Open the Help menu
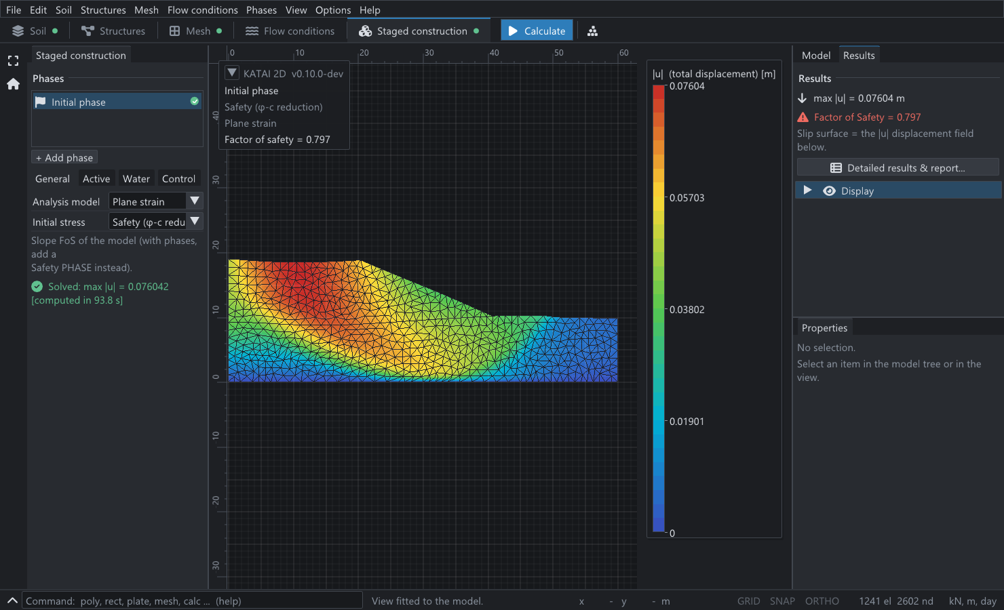 (x=370, y=10)
